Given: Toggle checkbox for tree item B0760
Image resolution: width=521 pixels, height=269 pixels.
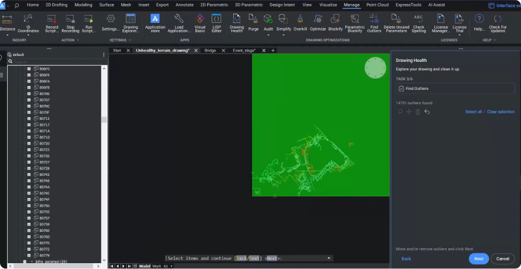Looking at the screenshot, I should click(29, 231).
